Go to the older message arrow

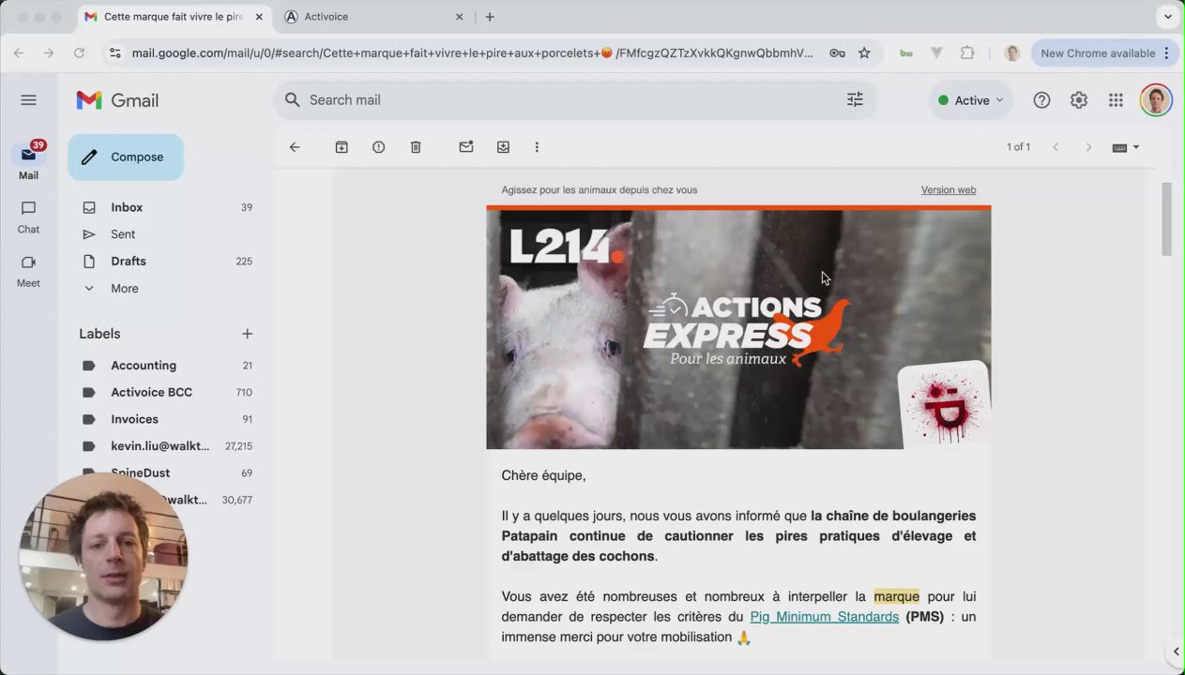click(x=1088, y=147)
